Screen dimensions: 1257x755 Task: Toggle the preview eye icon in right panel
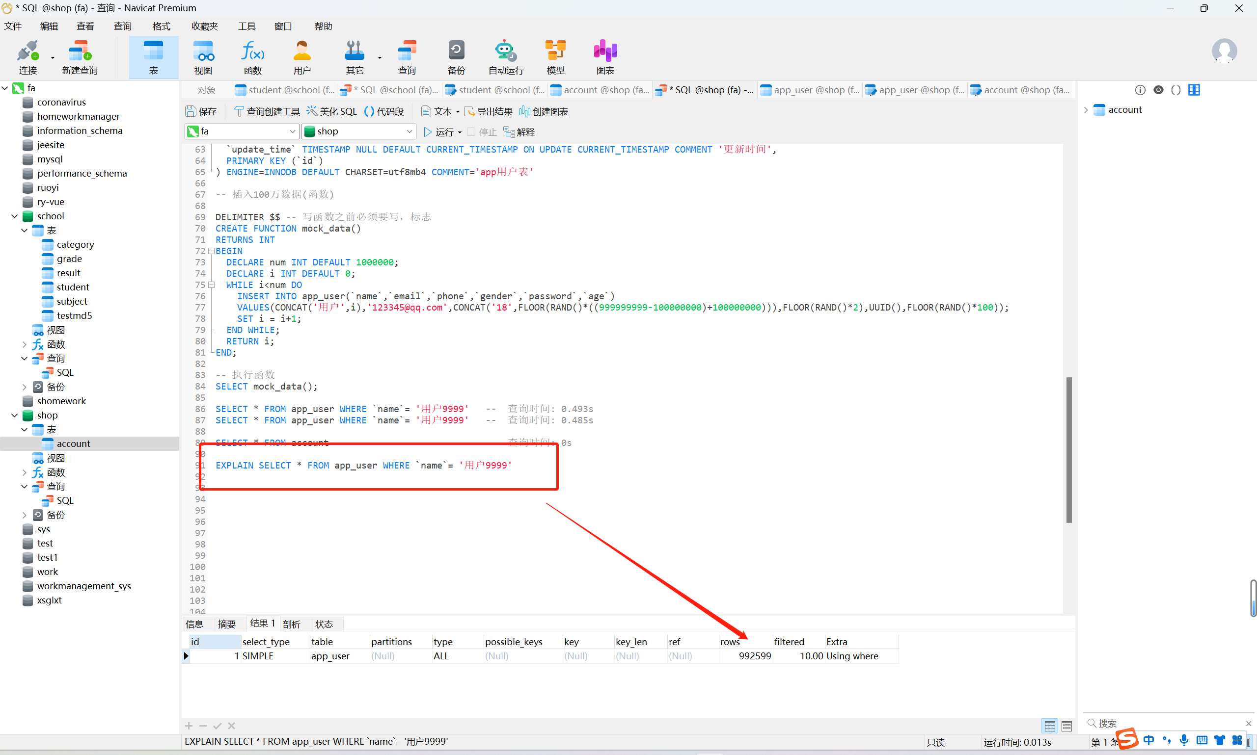pos(1158,90)
